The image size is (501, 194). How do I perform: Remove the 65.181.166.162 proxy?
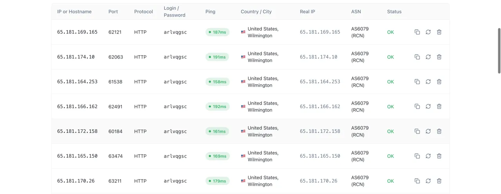(x=439, y=107)
